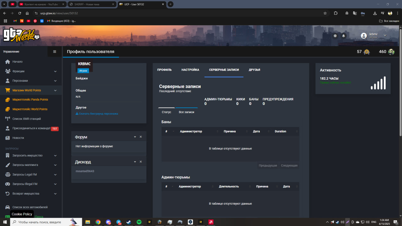Open Chrome downloads icon
402x226 pixels.
375,13
